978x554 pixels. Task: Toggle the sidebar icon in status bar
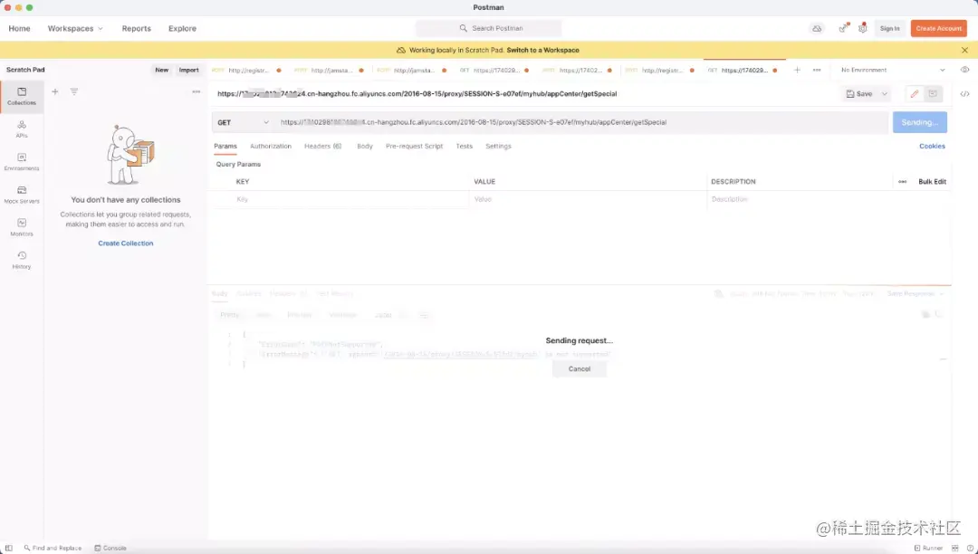click(x=9, y=549)
